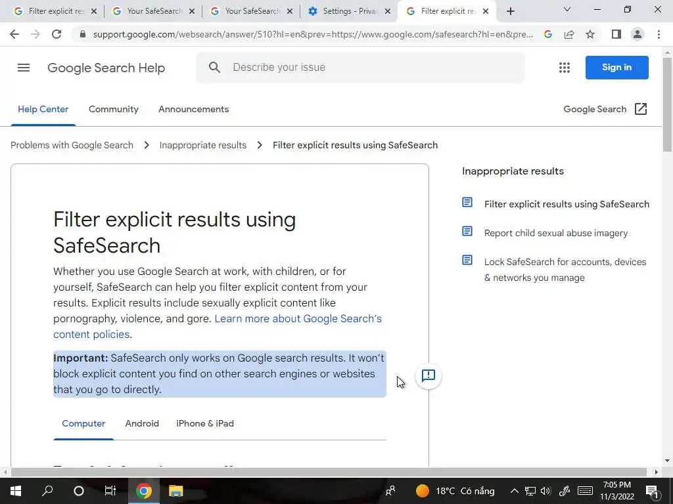Image resolution: width=673 pixels, height=504 pixels.
Task: Open the Community tab
Action: [x=113, y=110]
